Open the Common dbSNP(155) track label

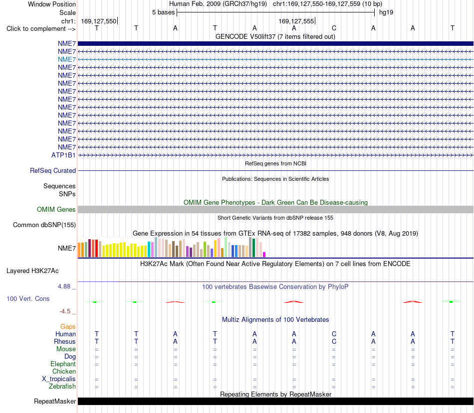(x=44, y=225)
